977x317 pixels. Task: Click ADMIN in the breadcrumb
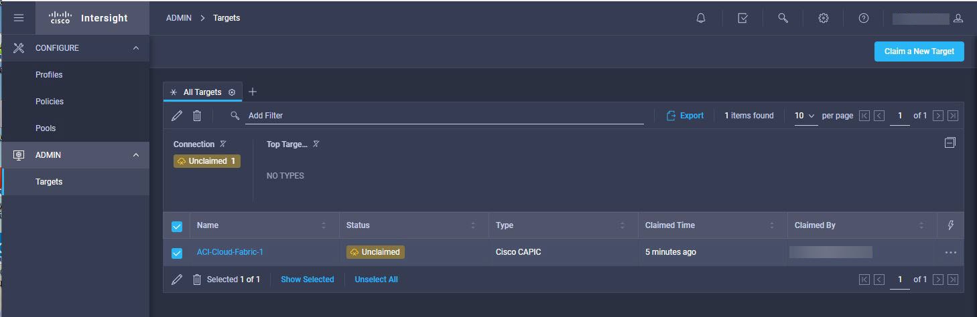[x=179, y=18]
